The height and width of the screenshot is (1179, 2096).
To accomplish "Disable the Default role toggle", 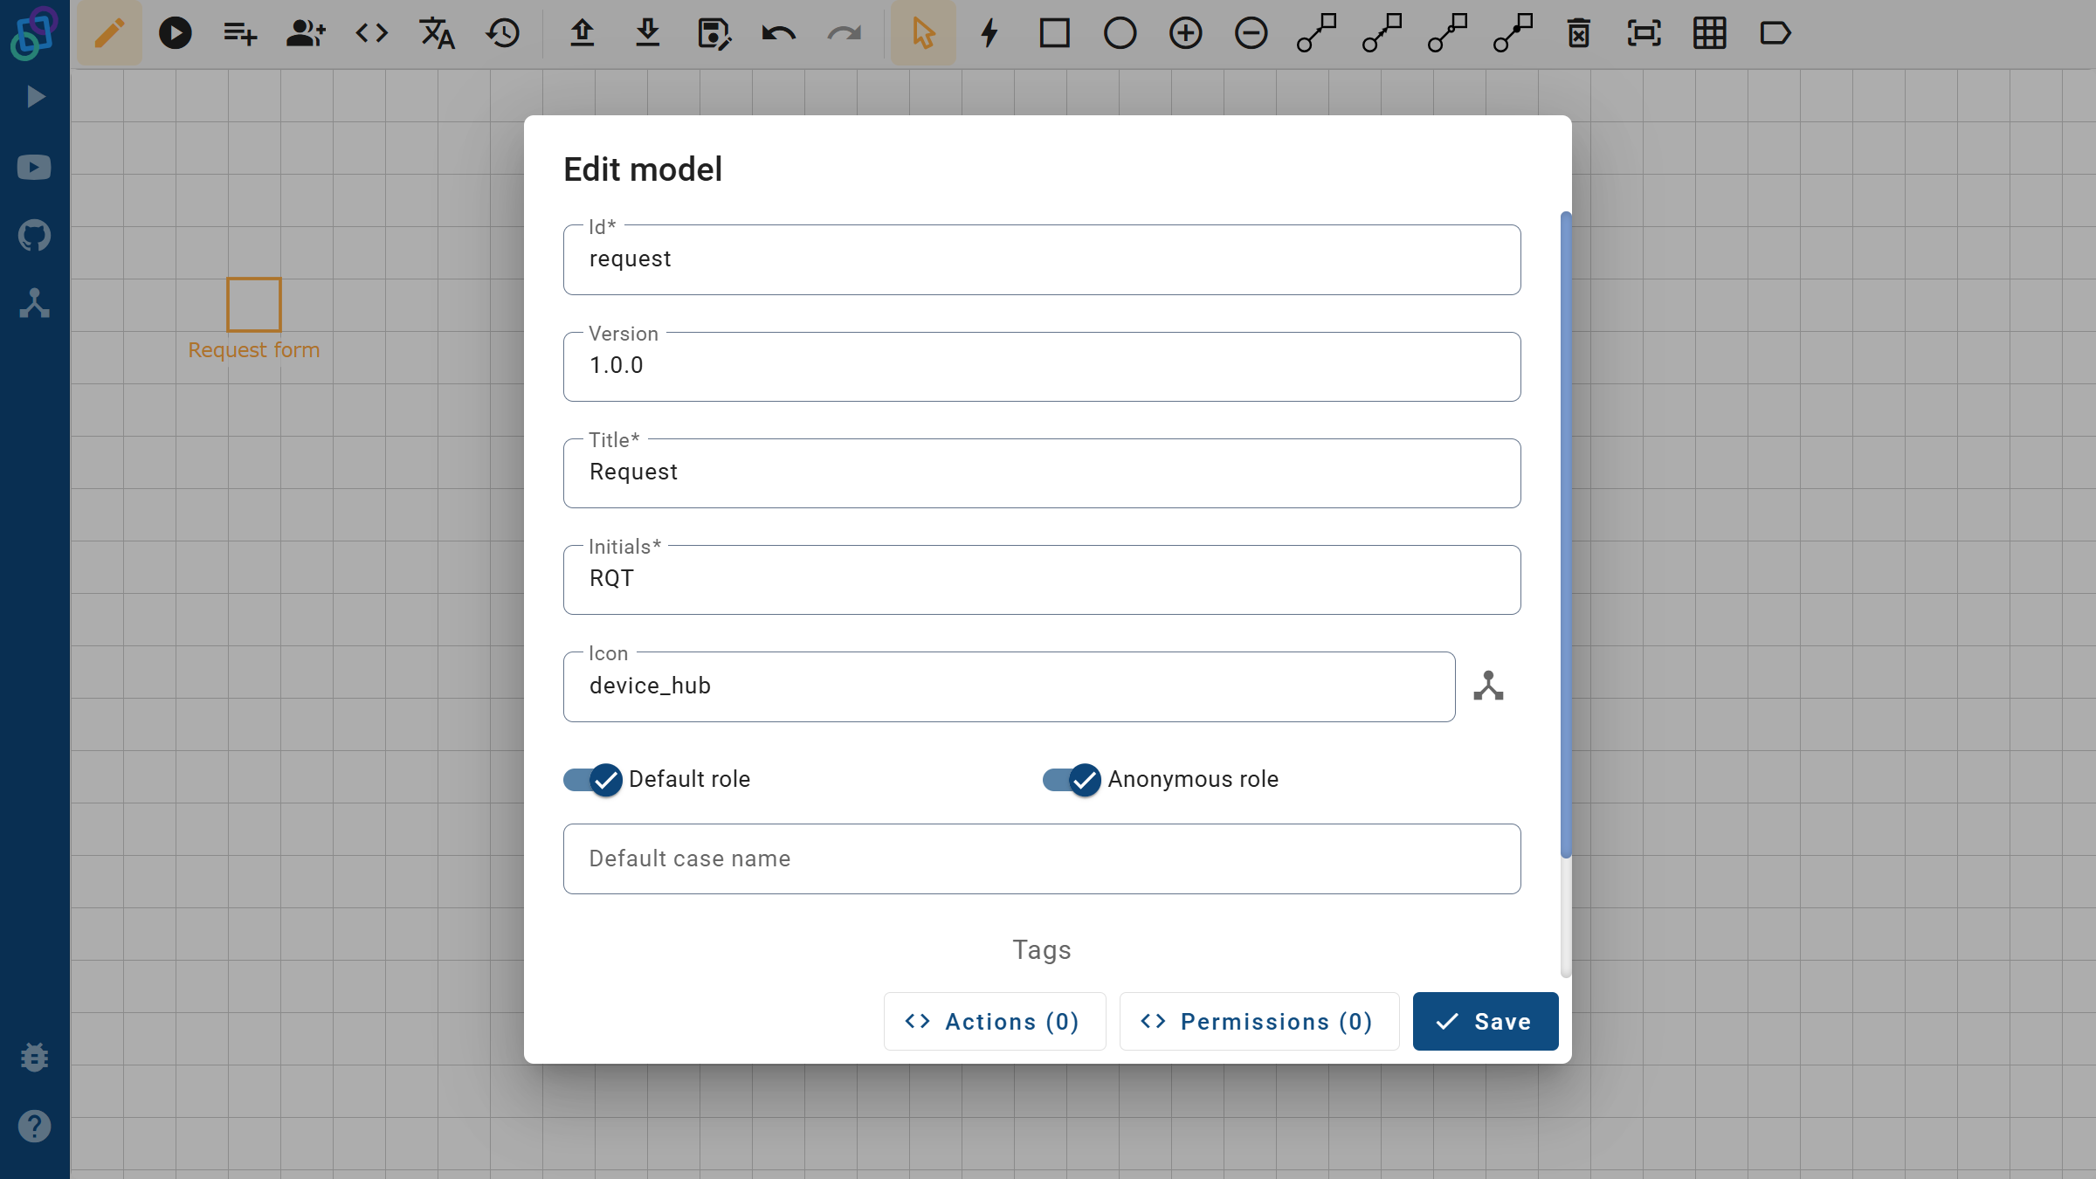I will point(592,780).
